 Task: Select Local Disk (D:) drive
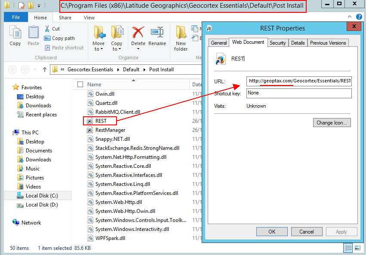[42, 205]
